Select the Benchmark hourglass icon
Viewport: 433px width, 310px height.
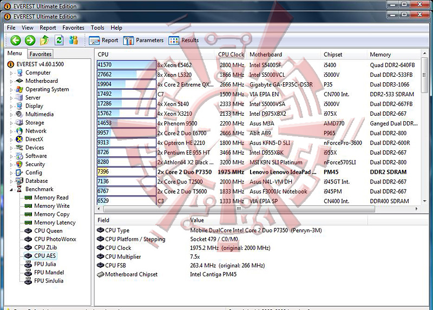(x=19, y=189)
